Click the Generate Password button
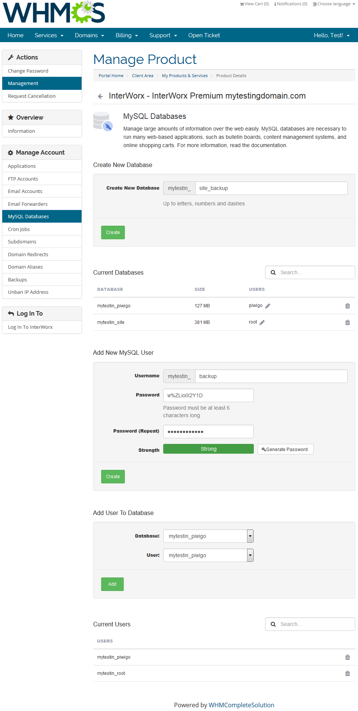The image size is (358, 711). pyautogui.click(x=285, y=449)
